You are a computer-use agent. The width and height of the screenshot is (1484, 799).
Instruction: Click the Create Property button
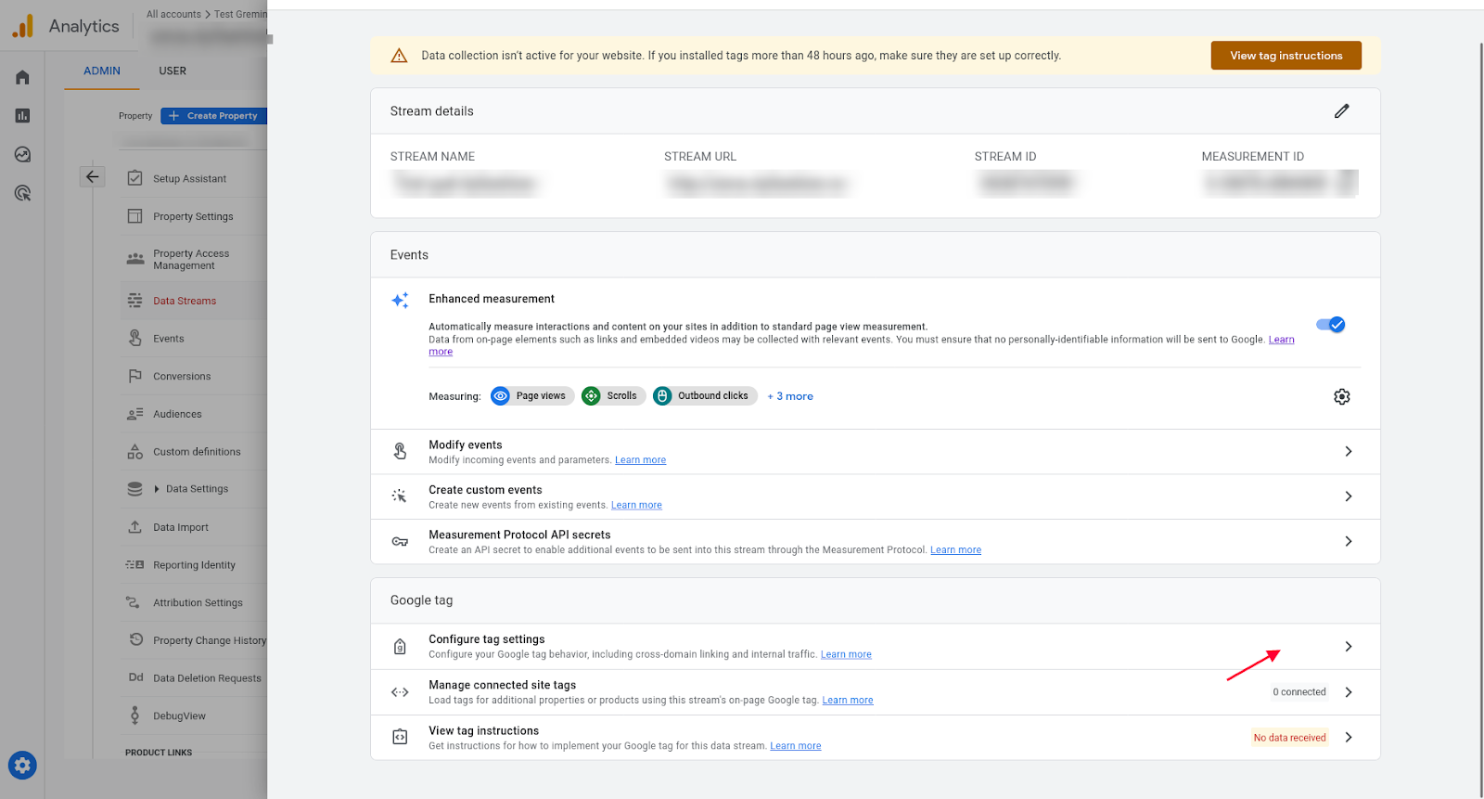coord(214,116)
